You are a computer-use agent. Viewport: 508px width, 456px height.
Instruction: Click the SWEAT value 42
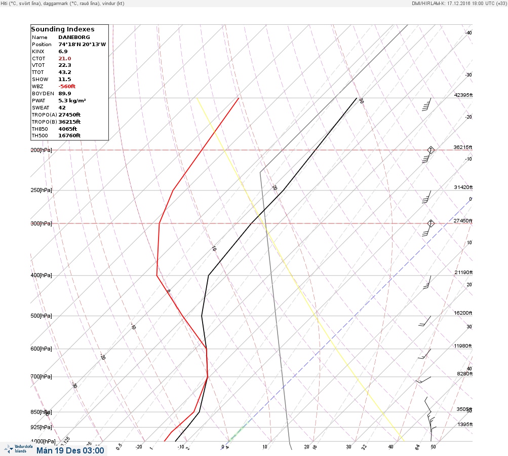(x=62, y=107)
